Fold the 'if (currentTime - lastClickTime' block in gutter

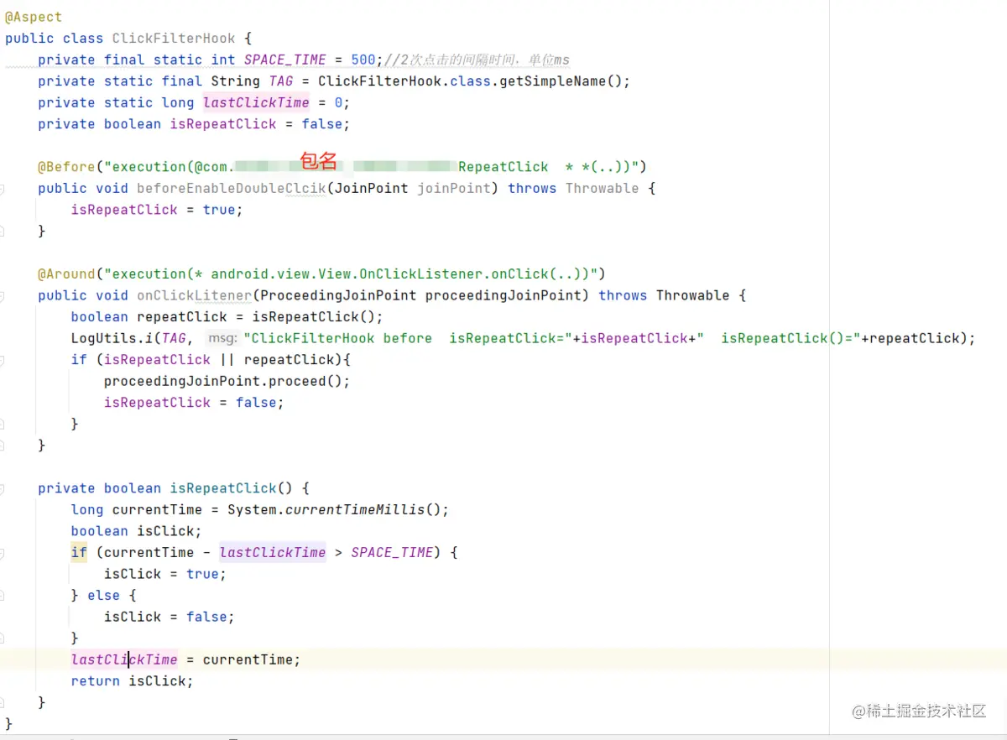[x=3, y=553]
